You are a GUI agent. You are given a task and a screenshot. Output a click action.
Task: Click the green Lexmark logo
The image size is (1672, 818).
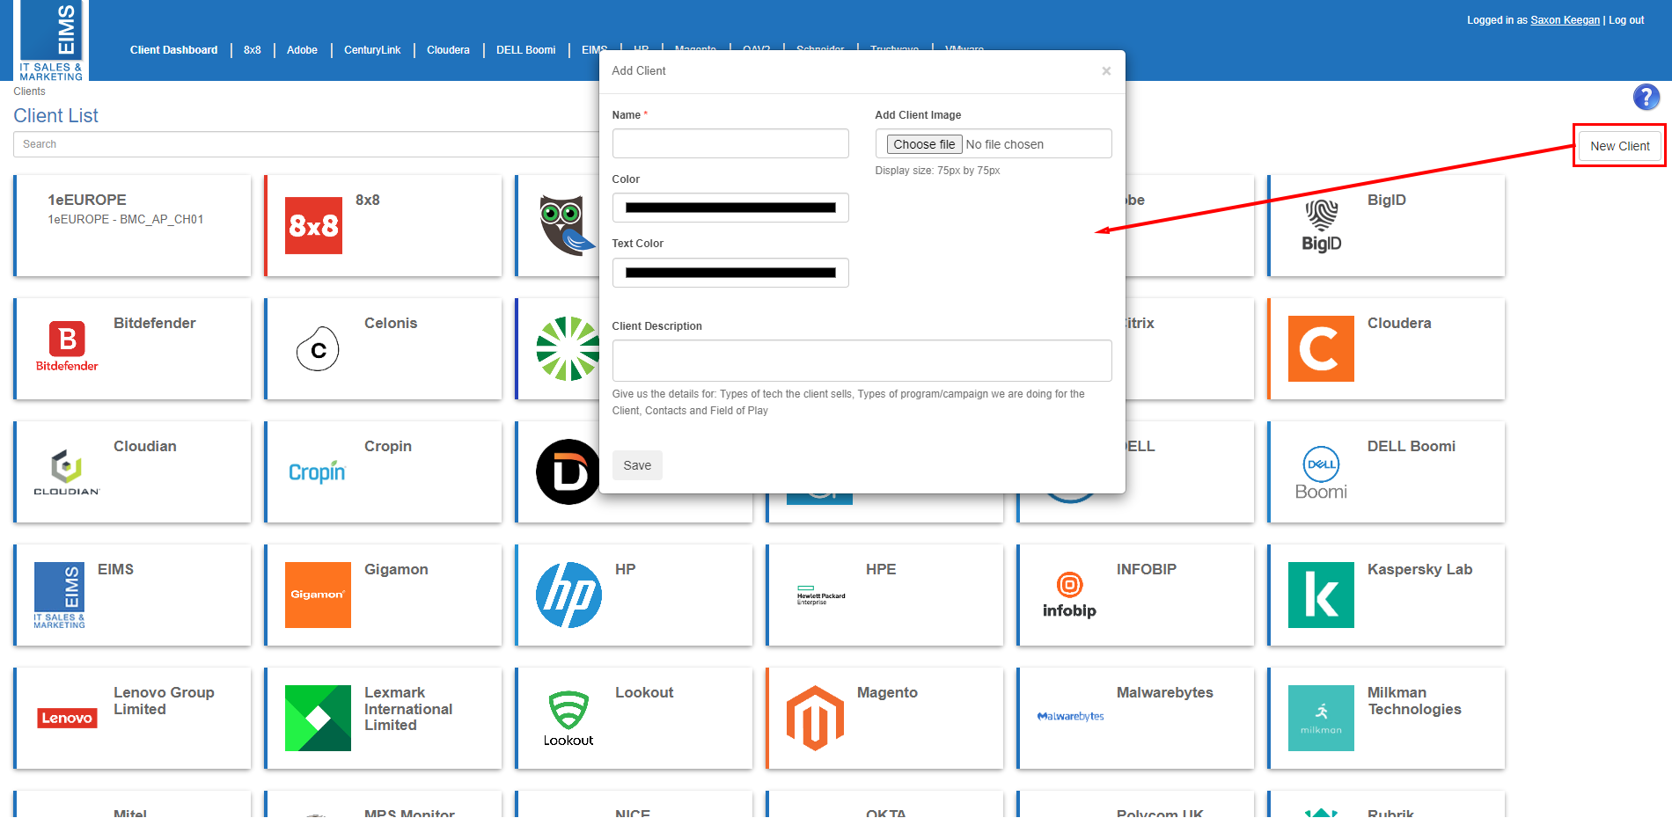click(318, 718)
